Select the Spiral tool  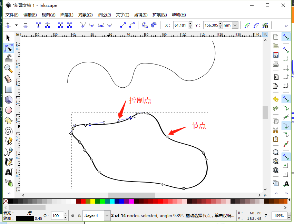[x=8, y=130]
